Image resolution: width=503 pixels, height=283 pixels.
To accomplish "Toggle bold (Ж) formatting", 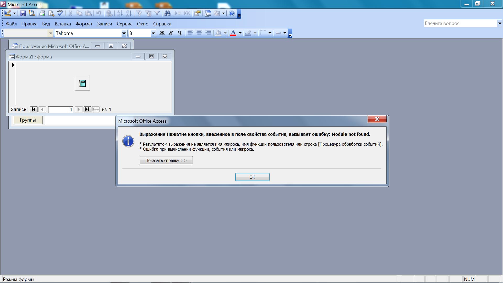I will point(162,33).
